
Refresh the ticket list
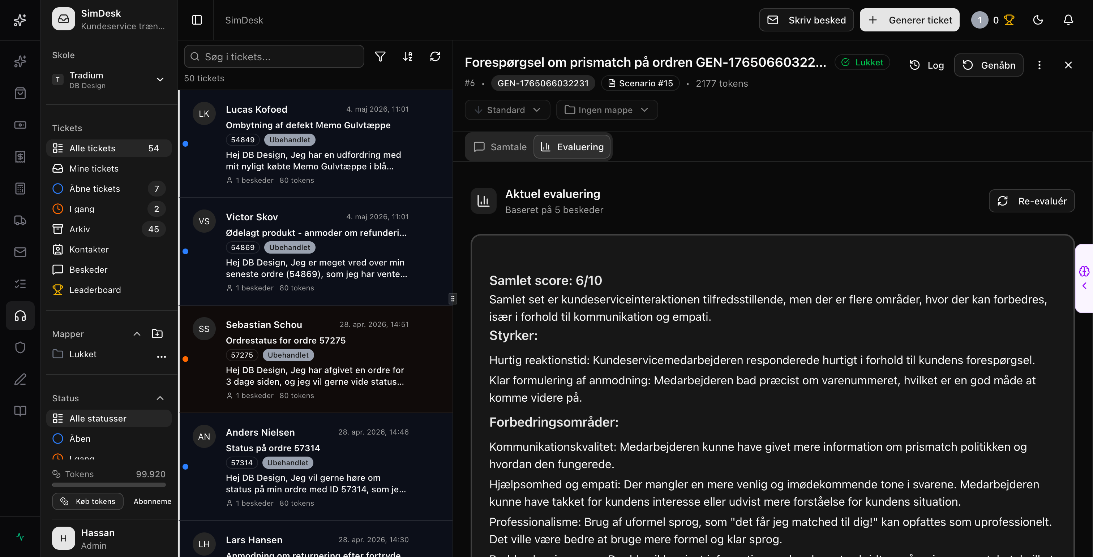tap(435, 56)
